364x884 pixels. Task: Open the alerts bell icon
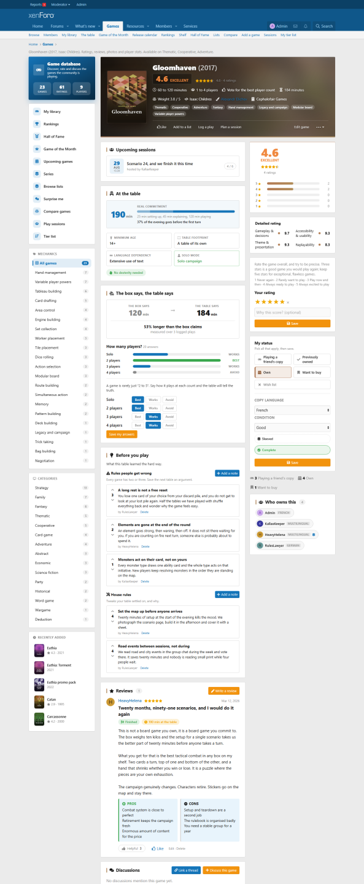[305, 26]
